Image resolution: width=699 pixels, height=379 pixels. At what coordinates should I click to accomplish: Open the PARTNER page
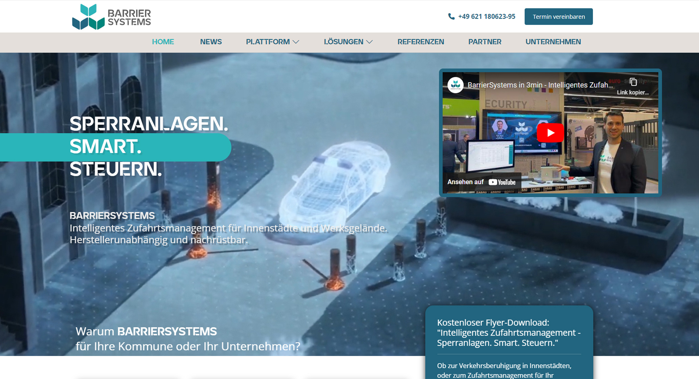coord(485,42)
